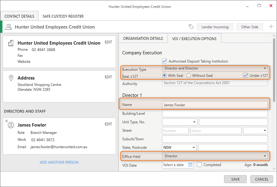Click address line Glendale, NSW 2285
Image resolution: width=277 pixels, height=187 pixels.
tap(34, 90)
